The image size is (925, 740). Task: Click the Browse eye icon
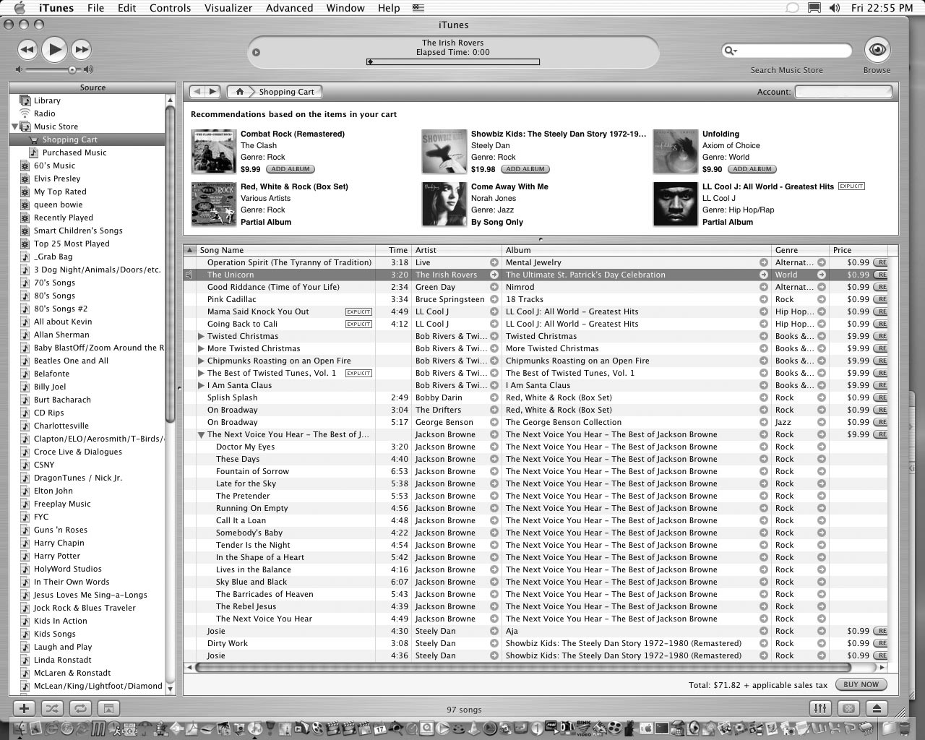[877, 50]
